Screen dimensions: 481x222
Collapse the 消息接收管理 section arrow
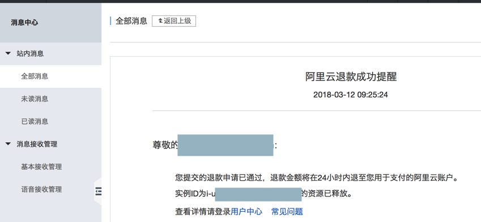[x=8, y=144]
